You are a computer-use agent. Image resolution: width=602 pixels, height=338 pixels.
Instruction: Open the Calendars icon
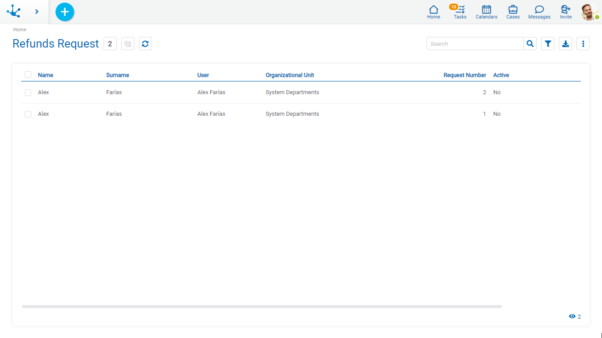(486, 12)
